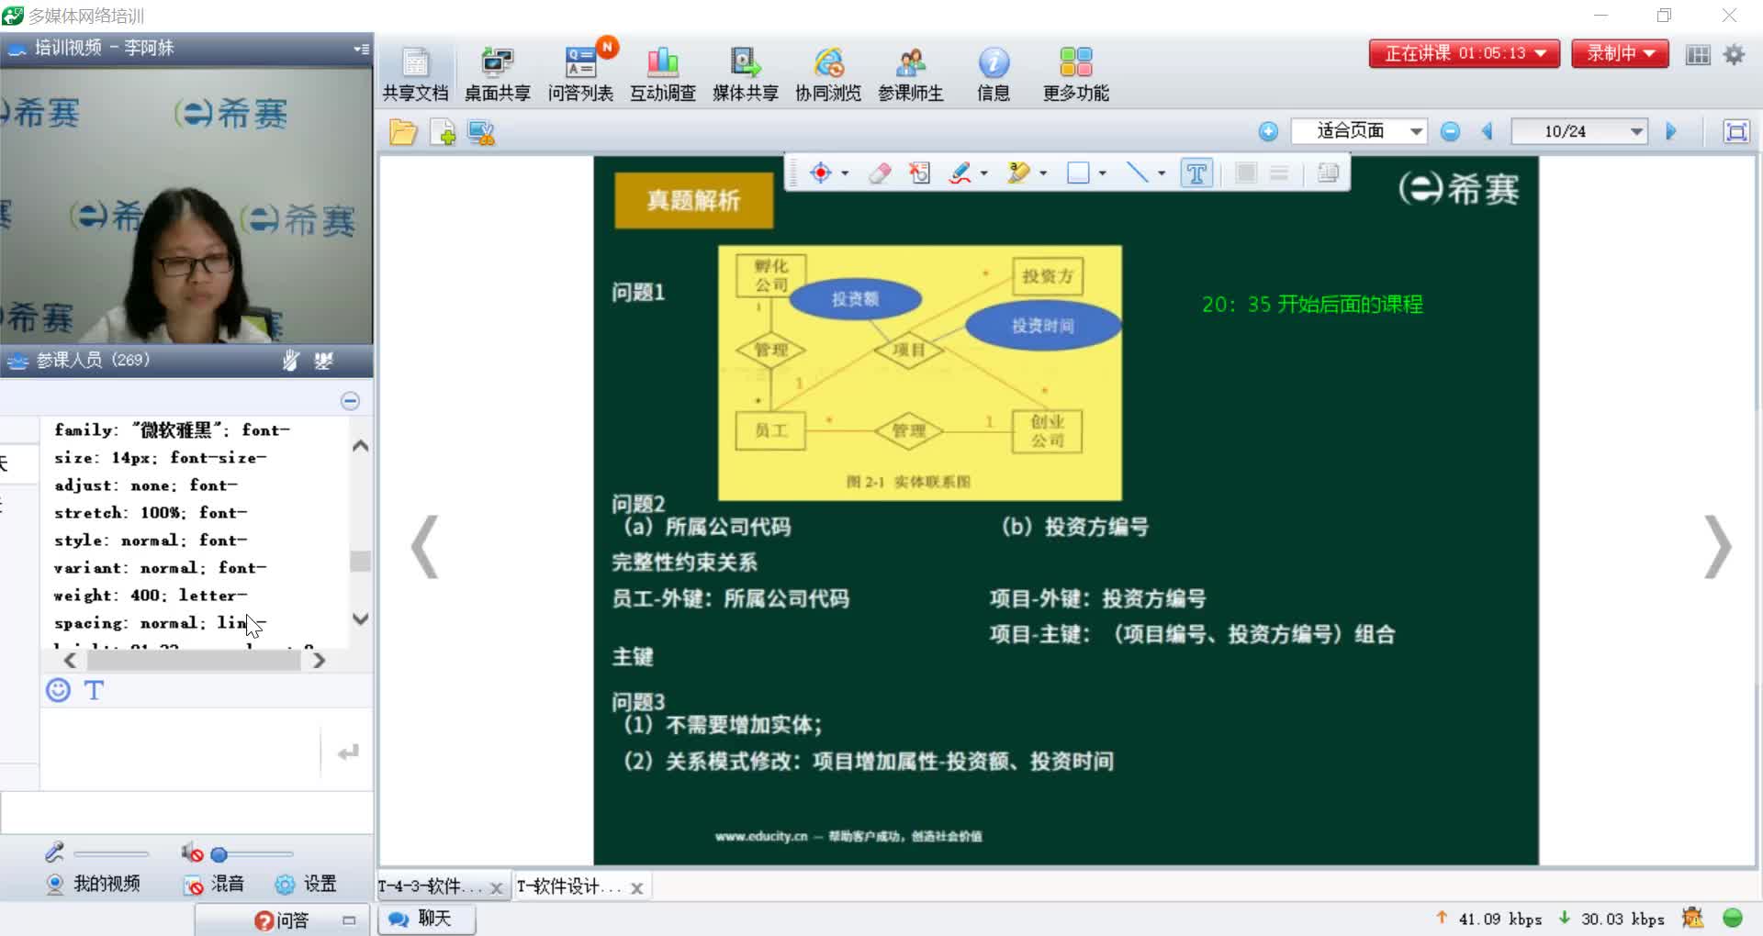The width and height of the screenshot is (1763, 936).
Task: Open the 参课师生 participants panel
Action: (x=910, y=73)
